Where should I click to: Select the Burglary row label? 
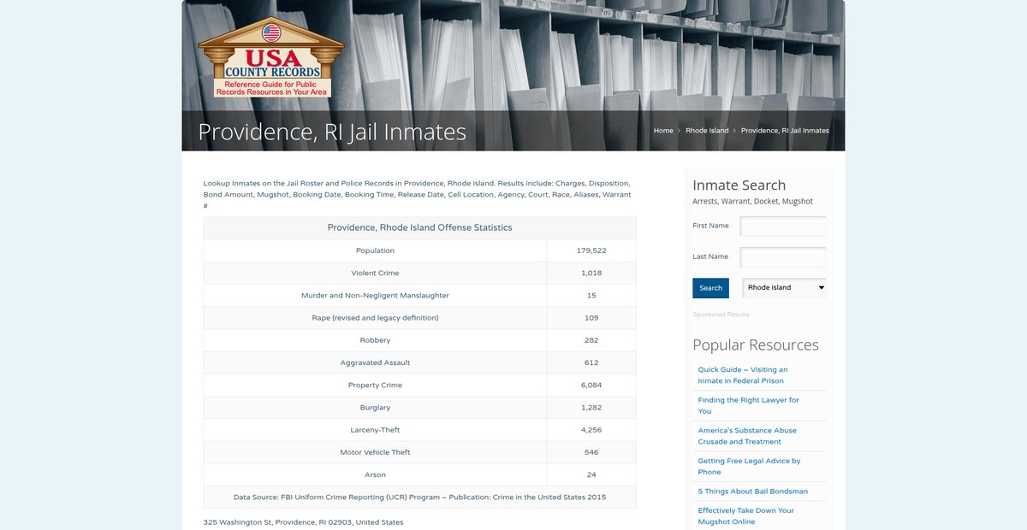(375, 408)
